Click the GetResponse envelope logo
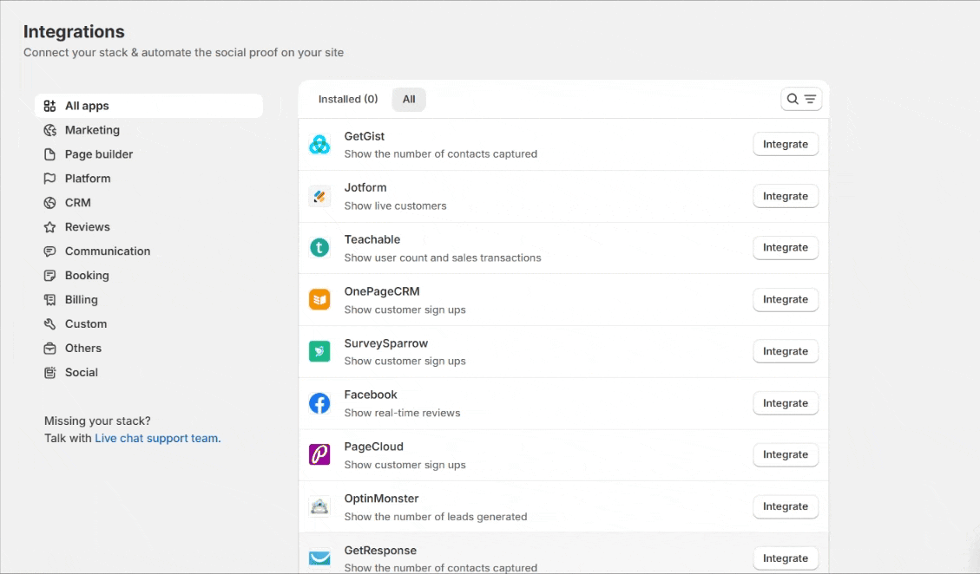Screen dimensions: 980x574 click(x=319, y=558)
